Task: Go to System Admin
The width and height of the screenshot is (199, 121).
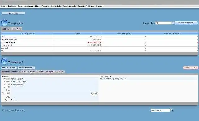Action: coord(69,6)
